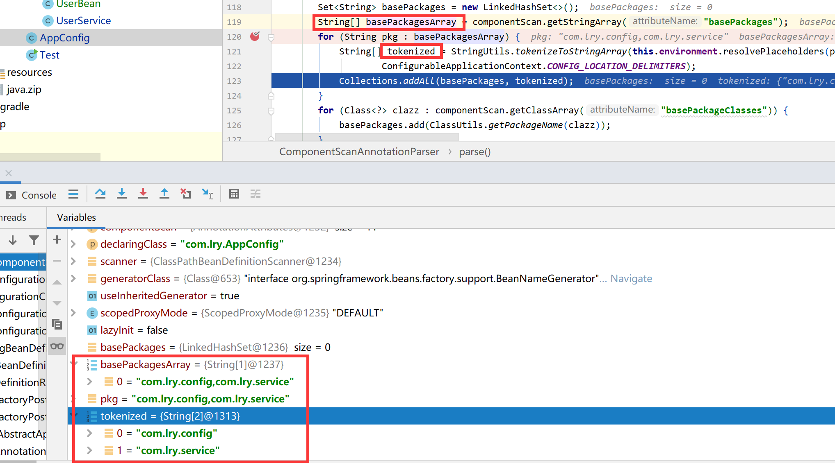This screenshot has width=835, height=463.
Task: Open the Console tab
Action: (x=32, y=195)
